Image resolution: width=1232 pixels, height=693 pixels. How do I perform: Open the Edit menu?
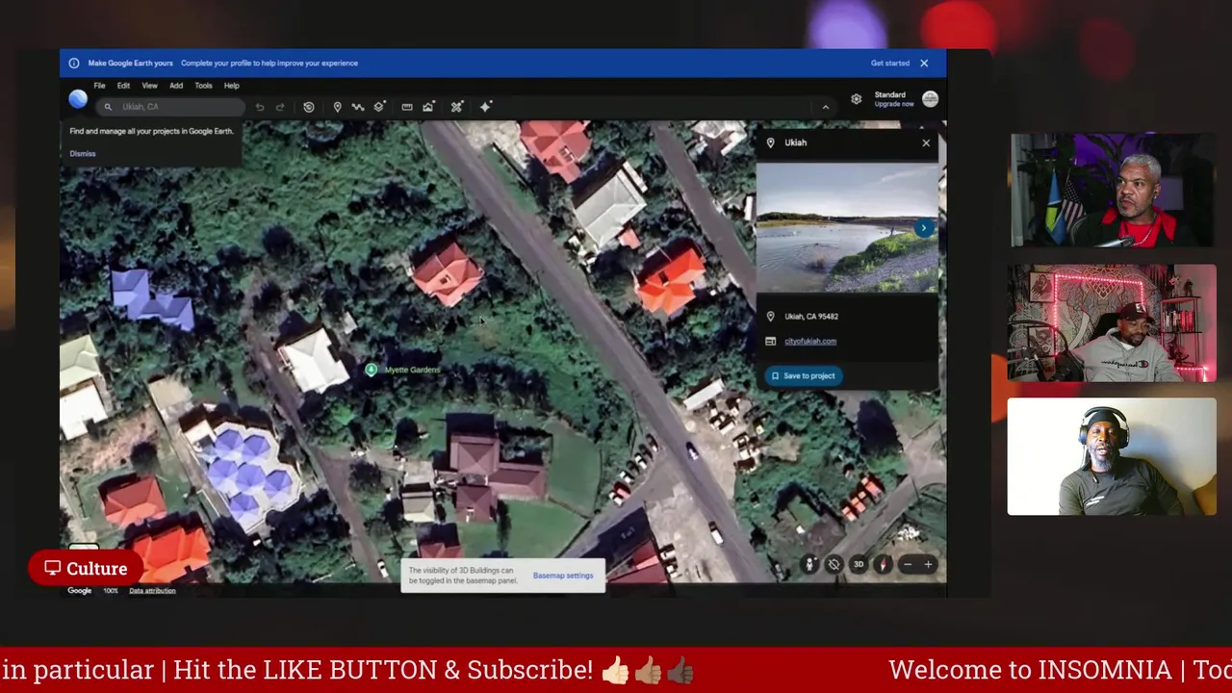(123, 86)
